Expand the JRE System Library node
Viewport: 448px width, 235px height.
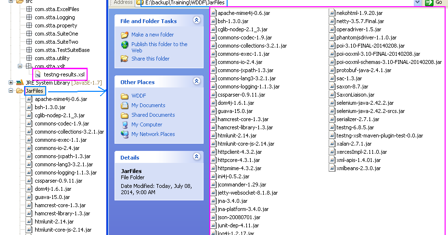(x=11, y=83)
